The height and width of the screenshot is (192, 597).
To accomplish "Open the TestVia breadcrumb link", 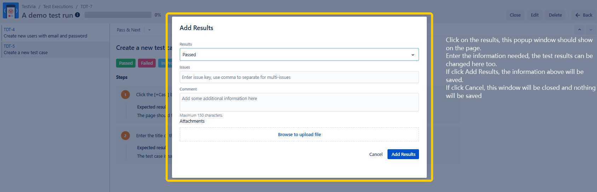I will coord(29,7).
